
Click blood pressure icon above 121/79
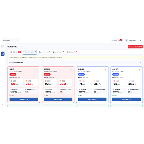click(x=80, y=89)
